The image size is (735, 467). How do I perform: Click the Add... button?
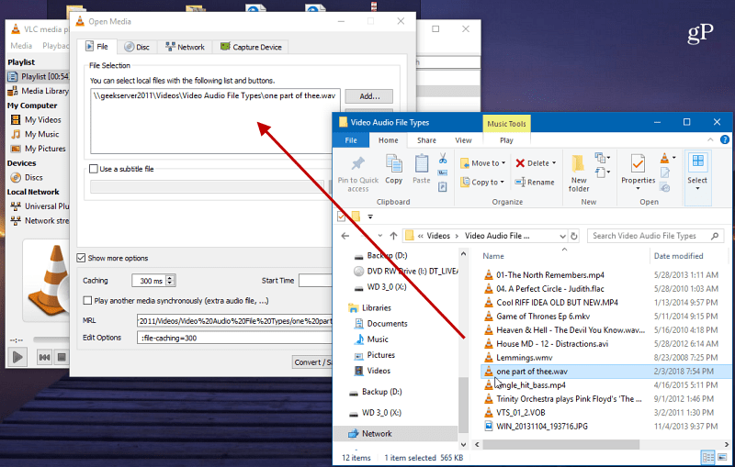[369, 96]
